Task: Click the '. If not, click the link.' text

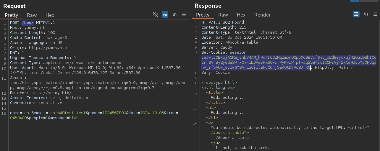Action: (x=240, y=148)
